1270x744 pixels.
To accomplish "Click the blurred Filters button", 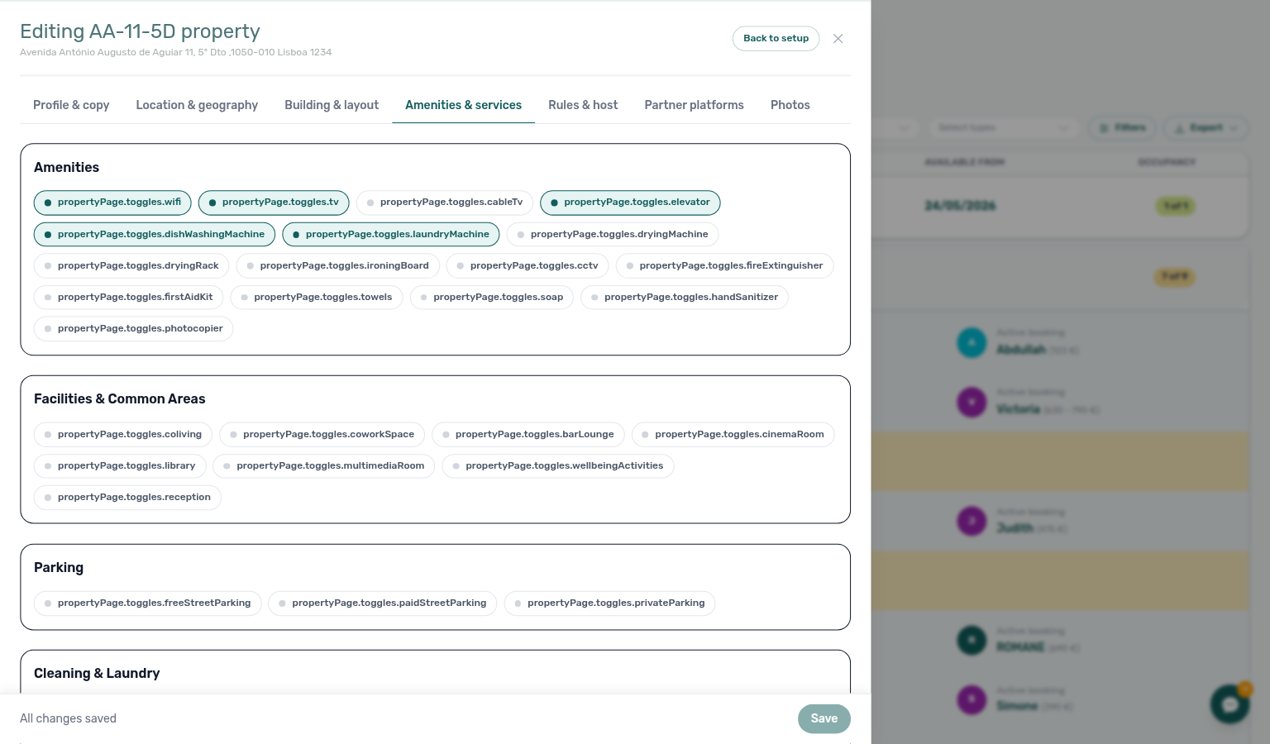I will [x=1123, y=128].
